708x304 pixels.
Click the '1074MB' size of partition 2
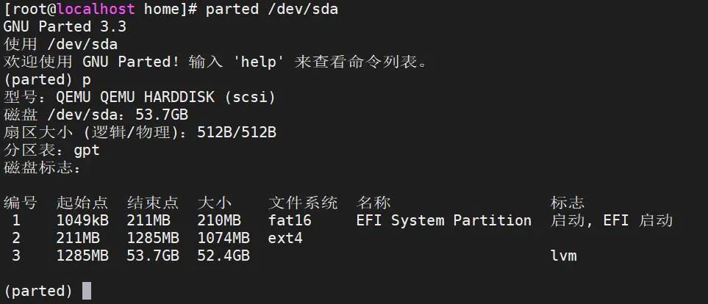tap(224, 238)
